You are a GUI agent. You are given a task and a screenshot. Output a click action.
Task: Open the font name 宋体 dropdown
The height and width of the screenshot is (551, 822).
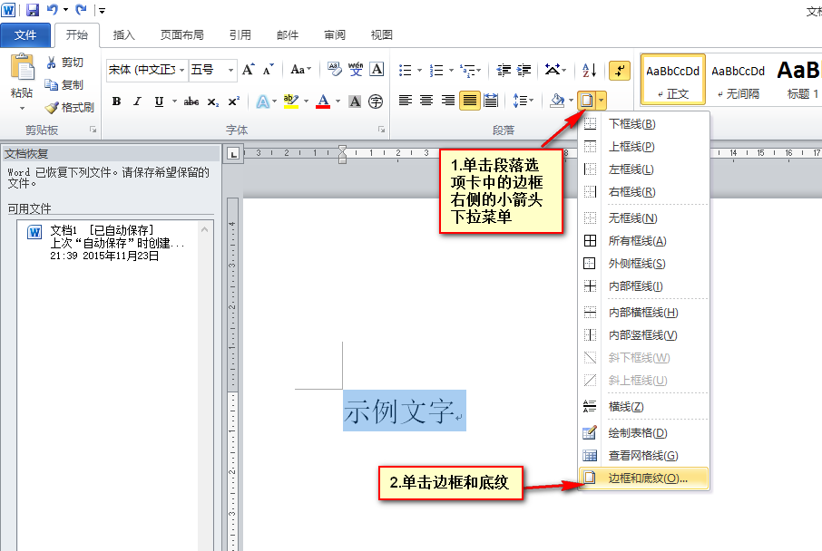pyautogui.click(x=182, y=70)
